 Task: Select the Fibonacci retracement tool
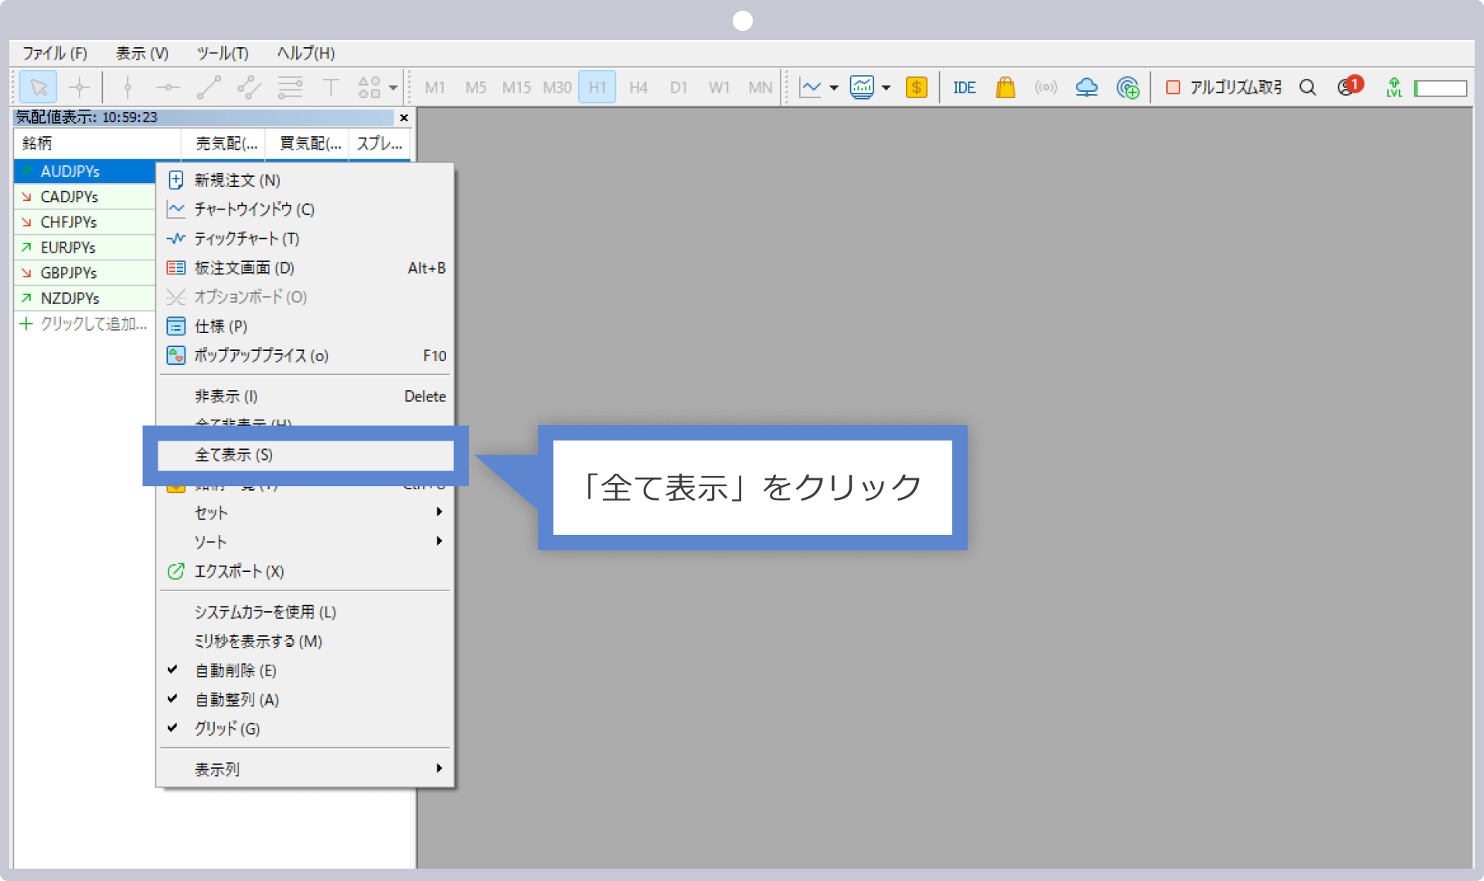(x=290, y=87)
